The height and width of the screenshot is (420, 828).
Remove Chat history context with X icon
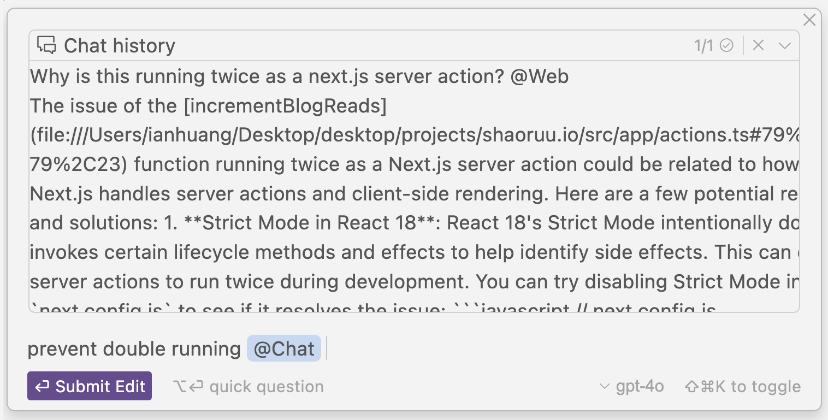pos(758,45)
